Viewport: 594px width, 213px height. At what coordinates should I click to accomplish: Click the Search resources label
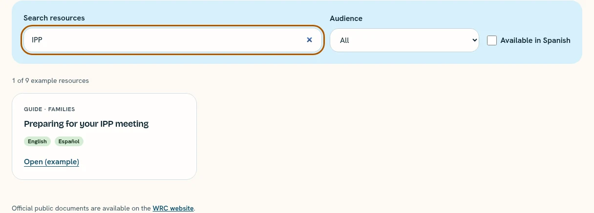click(54, 18)
